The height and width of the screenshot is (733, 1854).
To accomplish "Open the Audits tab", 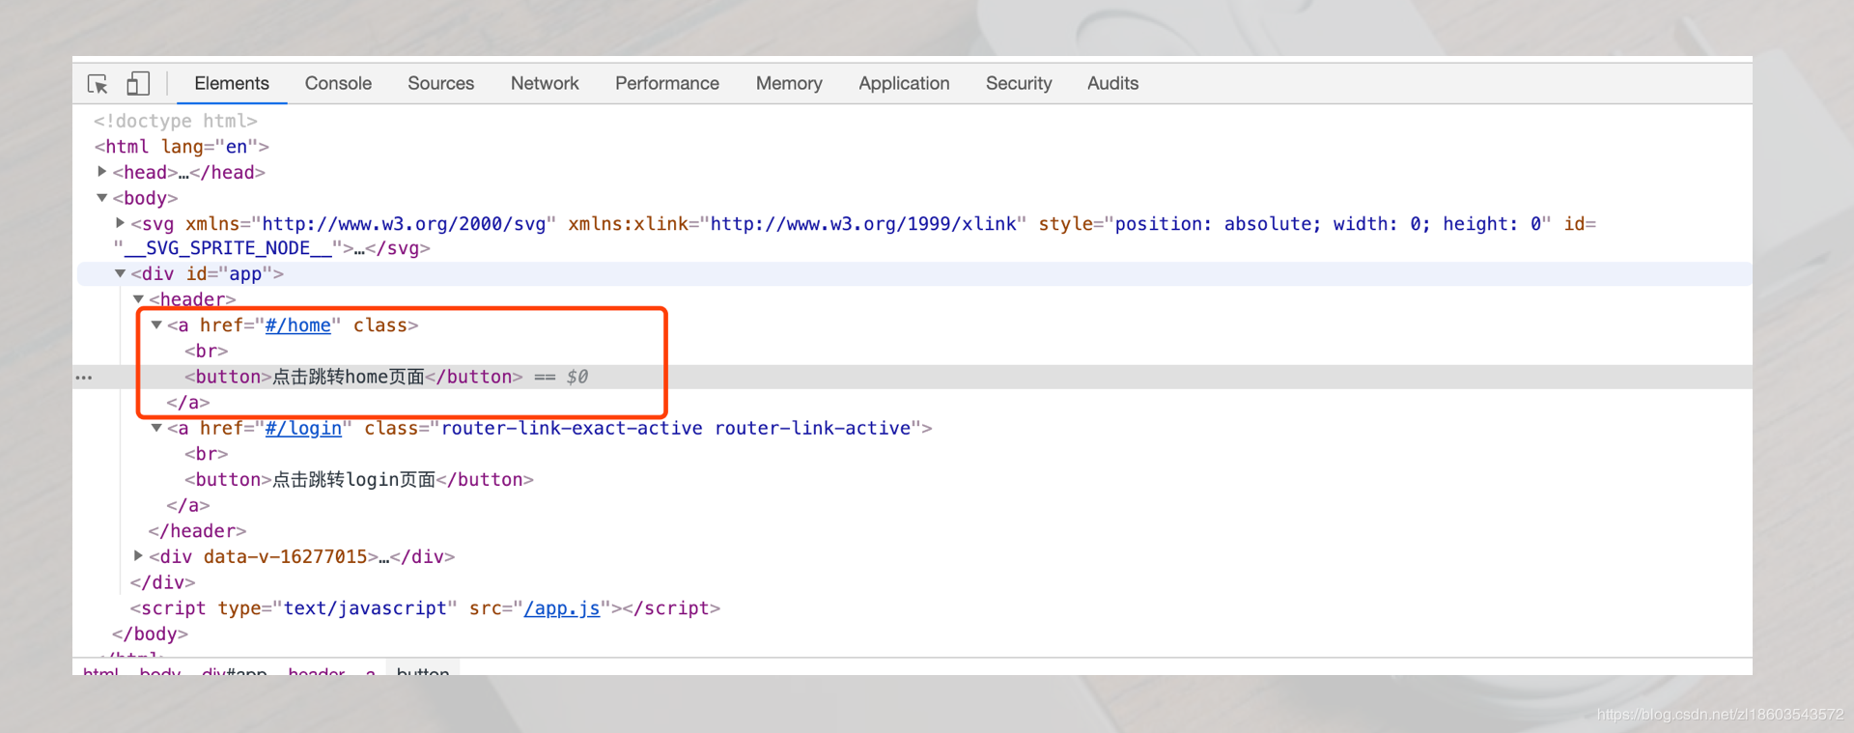I will click(x=1112, y=84).
